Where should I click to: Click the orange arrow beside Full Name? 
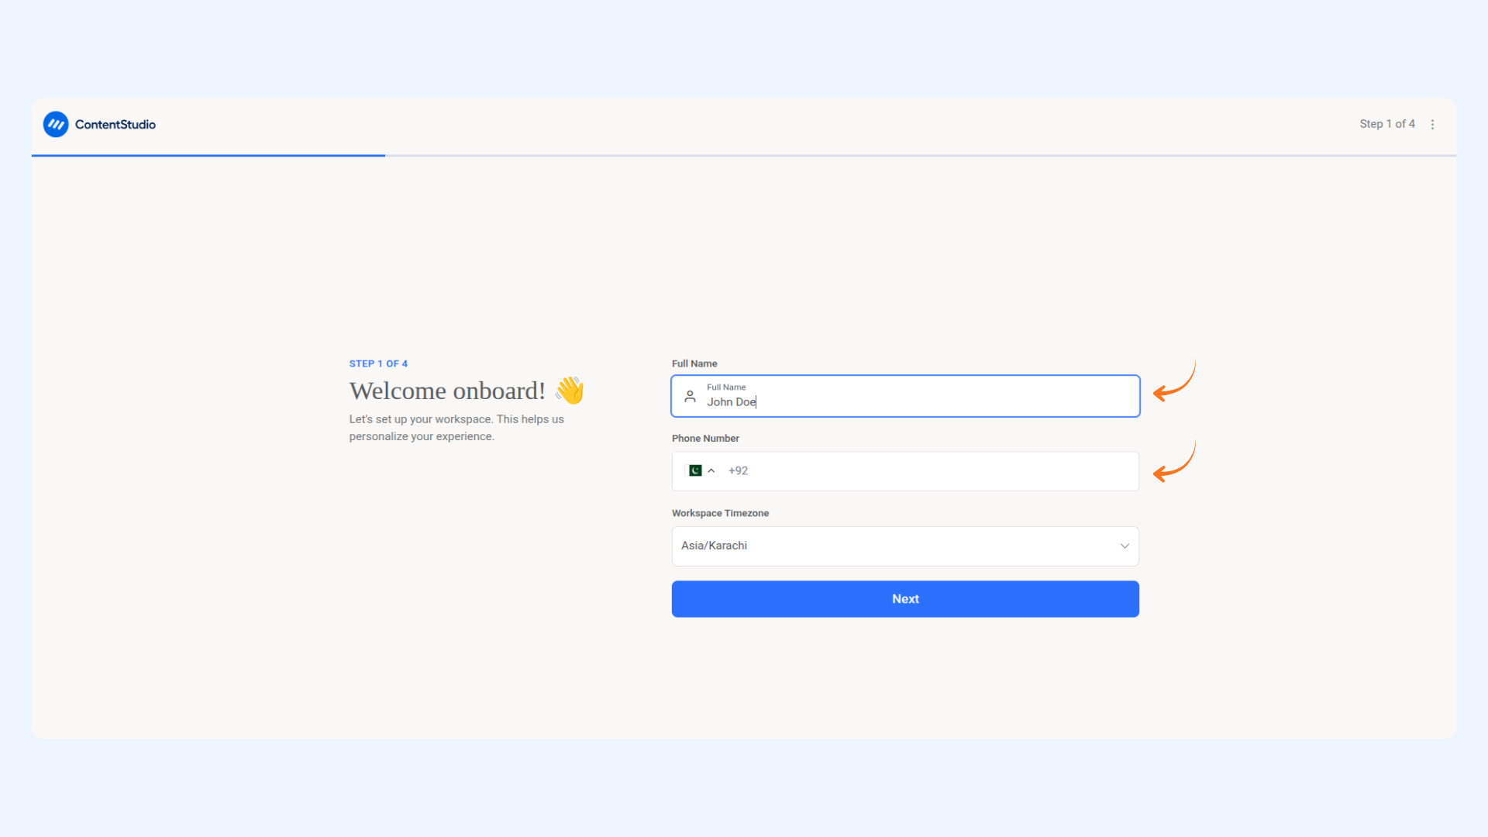tap(1174, 381)
